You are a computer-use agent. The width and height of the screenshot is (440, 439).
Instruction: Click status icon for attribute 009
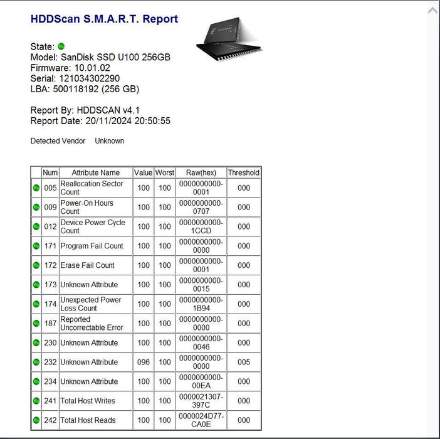(36, 207)
